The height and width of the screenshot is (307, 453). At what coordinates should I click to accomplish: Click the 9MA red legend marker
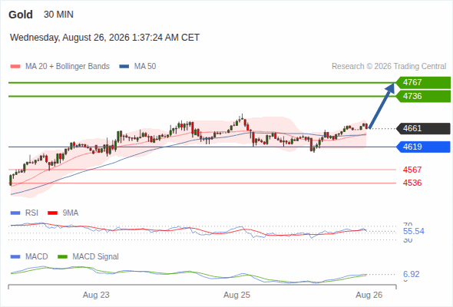coord(52,213)
